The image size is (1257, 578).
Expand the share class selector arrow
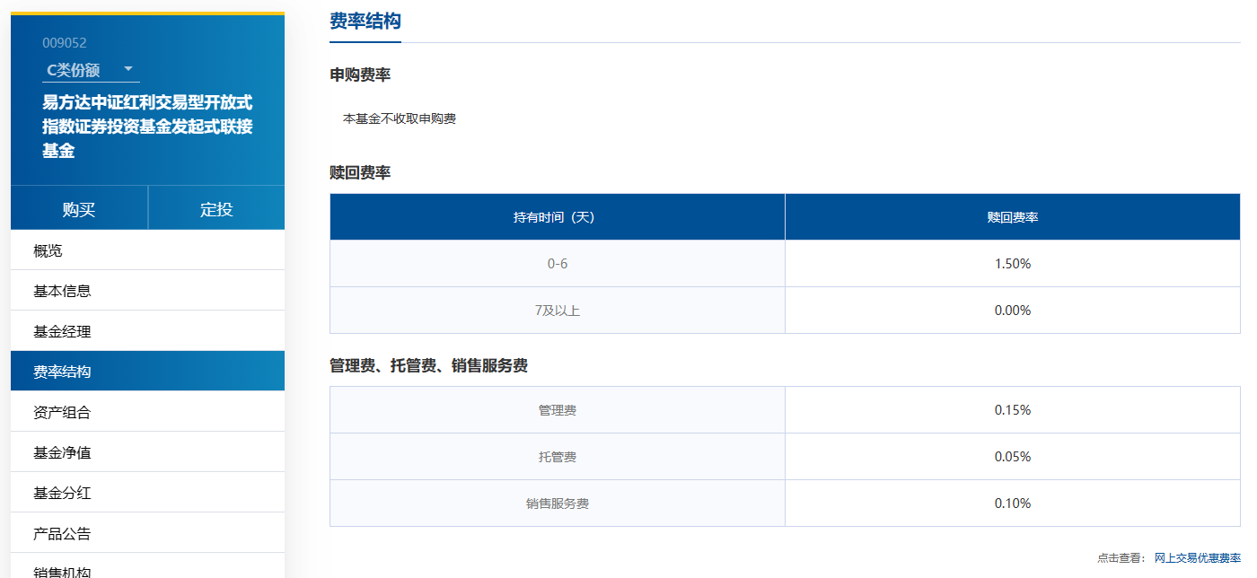[x=128, y=68]
